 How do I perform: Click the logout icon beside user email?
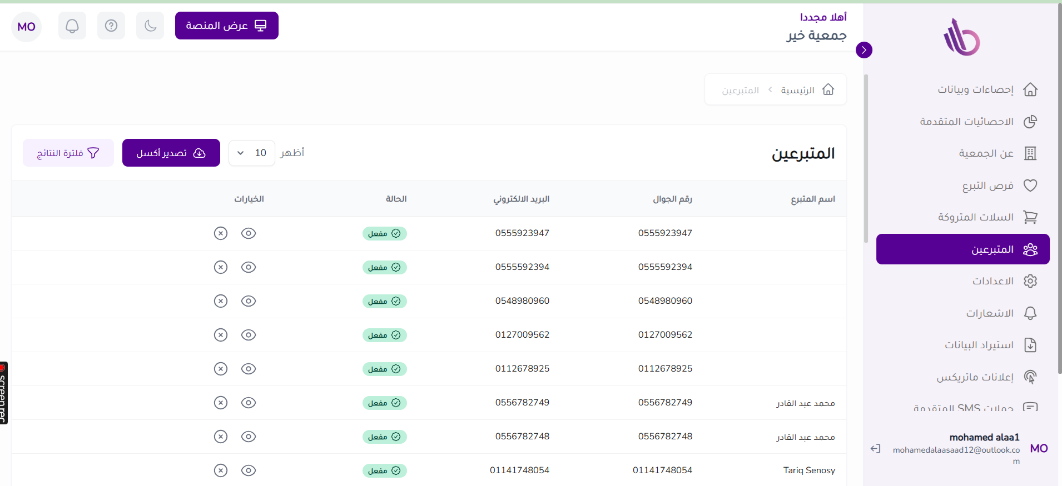pos(875,449)
